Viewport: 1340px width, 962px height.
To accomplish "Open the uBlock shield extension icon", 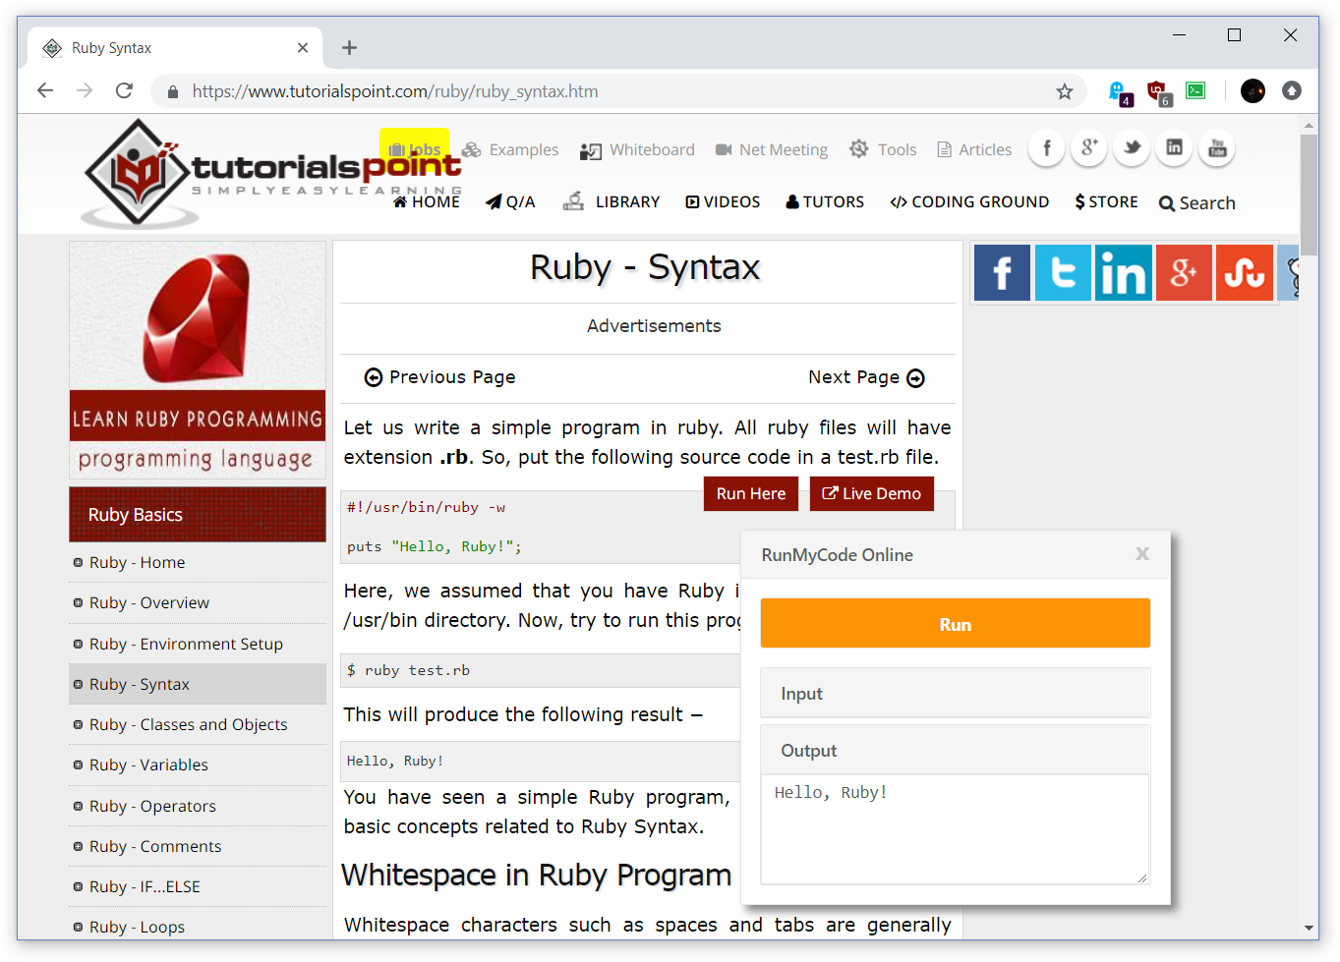I will pos(1158,92).
